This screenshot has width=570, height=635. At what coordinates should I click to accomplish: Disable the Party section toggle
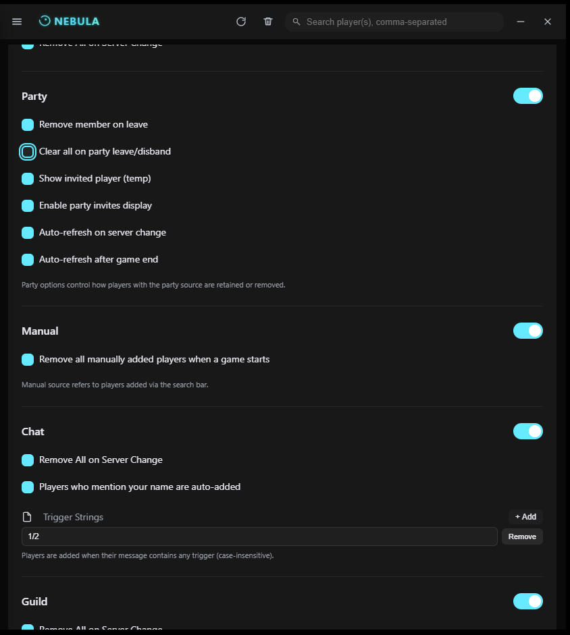(527, 96)
